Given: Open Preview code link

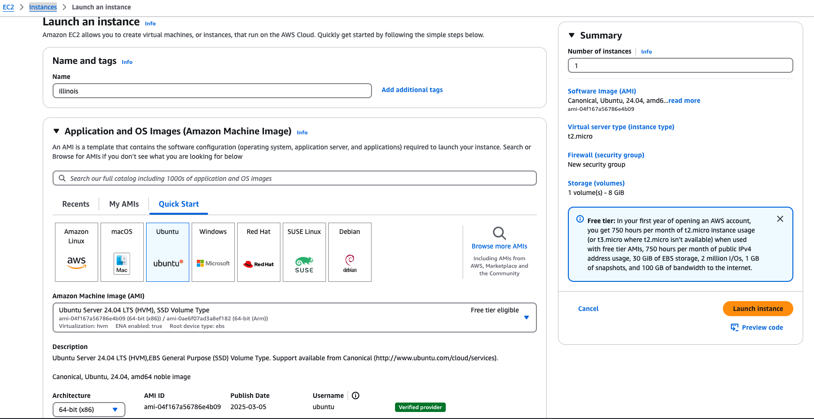Looking at the screenshot, I should [x=762, y=327].
